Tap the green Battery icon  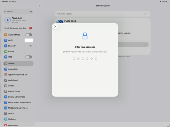pyautogui.click(x=6, y=51)
